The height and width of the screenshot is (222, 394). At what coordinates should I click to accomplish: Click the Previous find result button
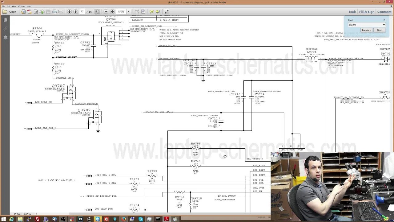point(366,30)
